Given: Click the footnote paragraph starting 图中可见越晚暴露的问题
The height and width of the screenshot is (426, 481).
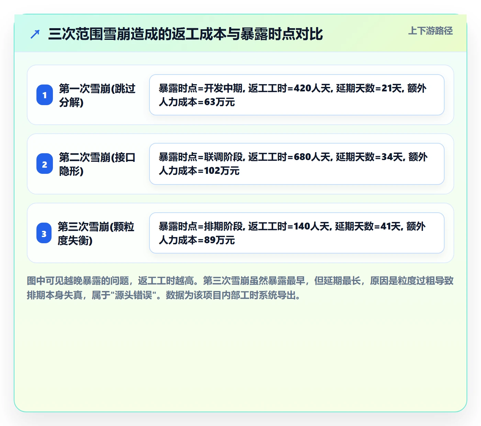Looking at the screenshot, I should pos(240,288).
